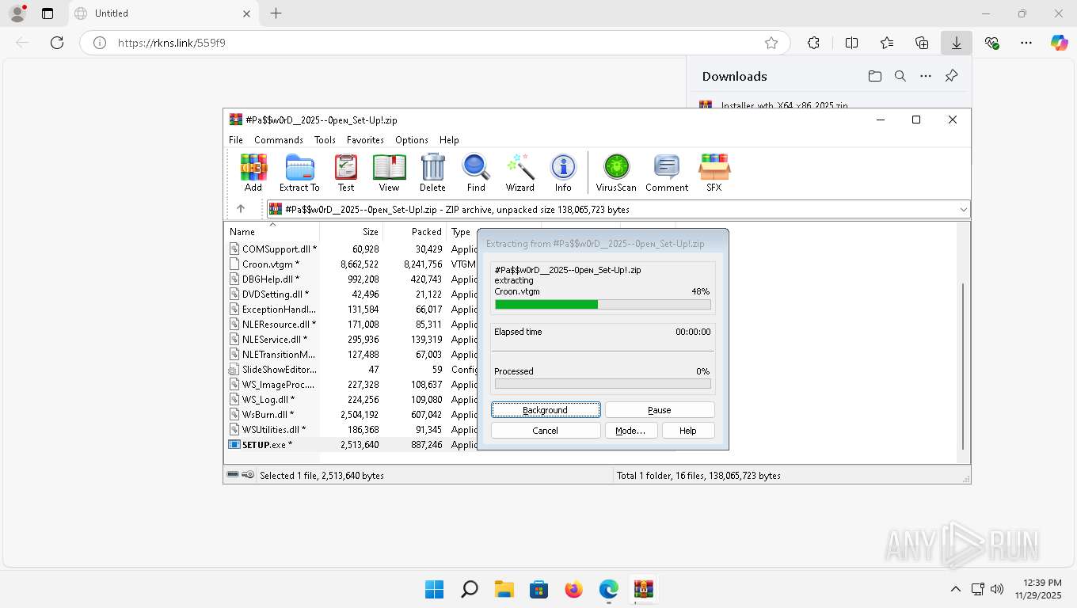Click the Processed total progress bar
This screenshot has width=1077, height=608.
[x=603, y=383]
